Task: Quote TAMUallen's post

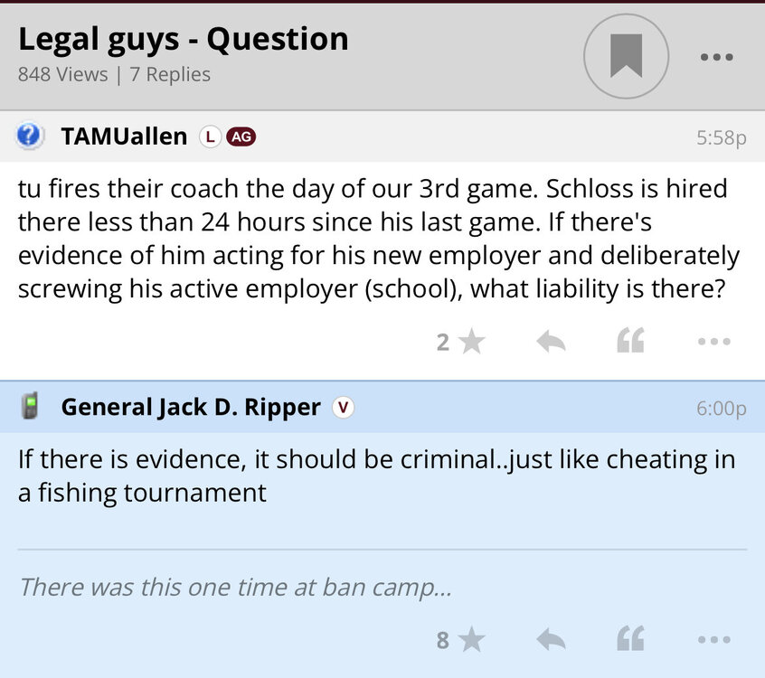Action: tap(630, 342)
